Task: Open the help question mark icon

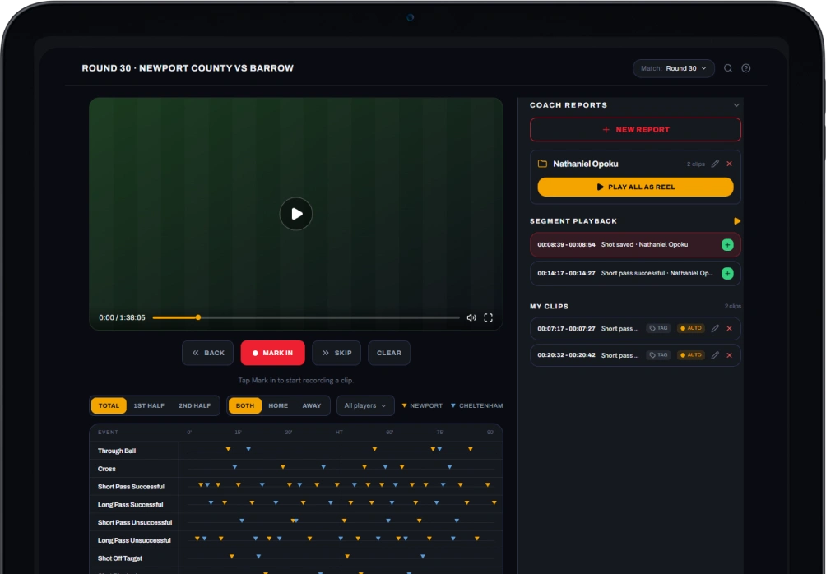Action: coord(746,68)
